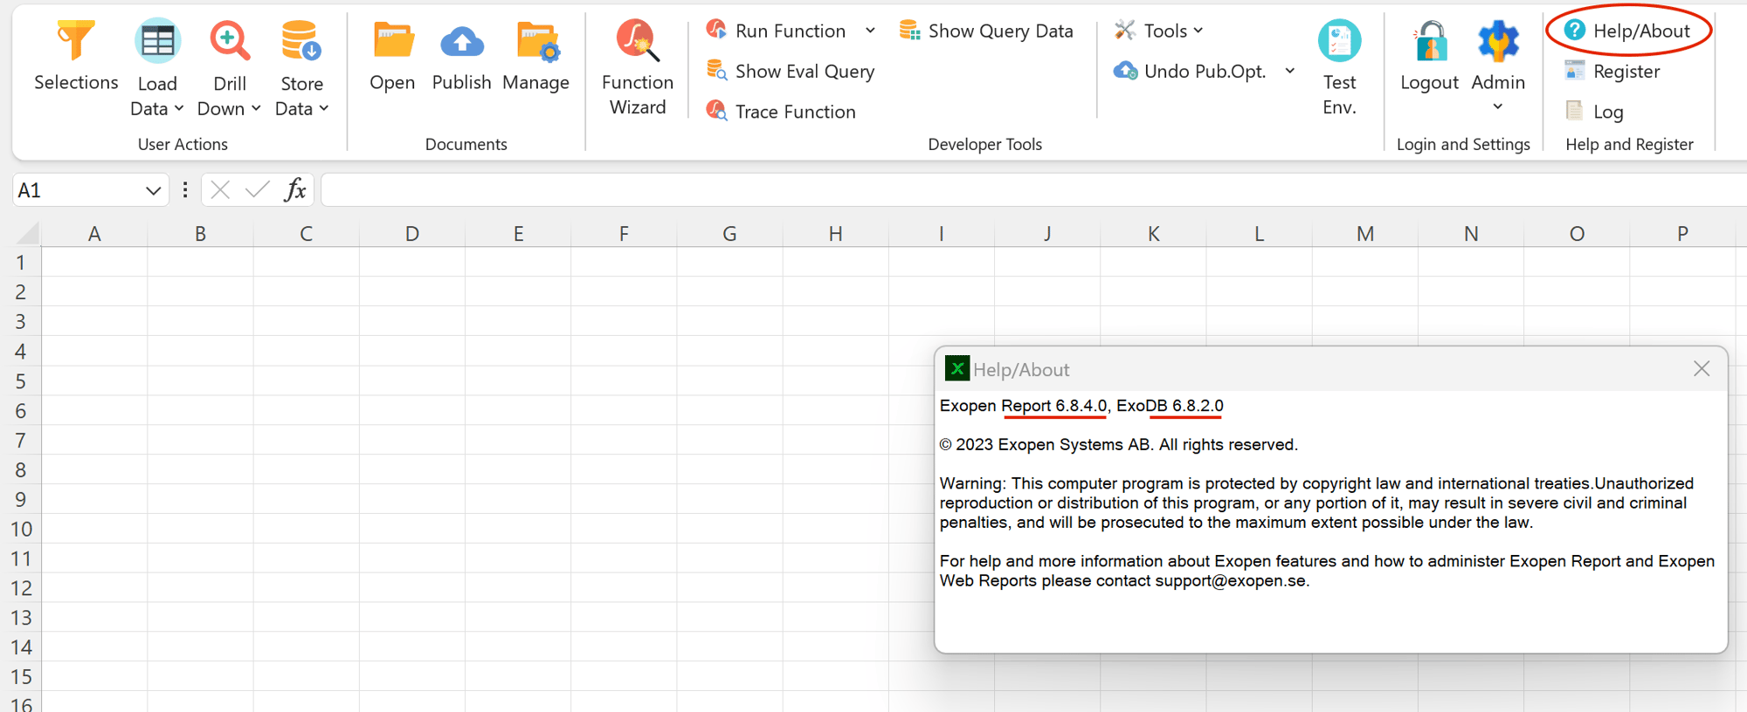The height and width of the screenshot is (712, 1747).
Task: Click the Drill Down magnifier icon
Action: [x=230, y=41]
